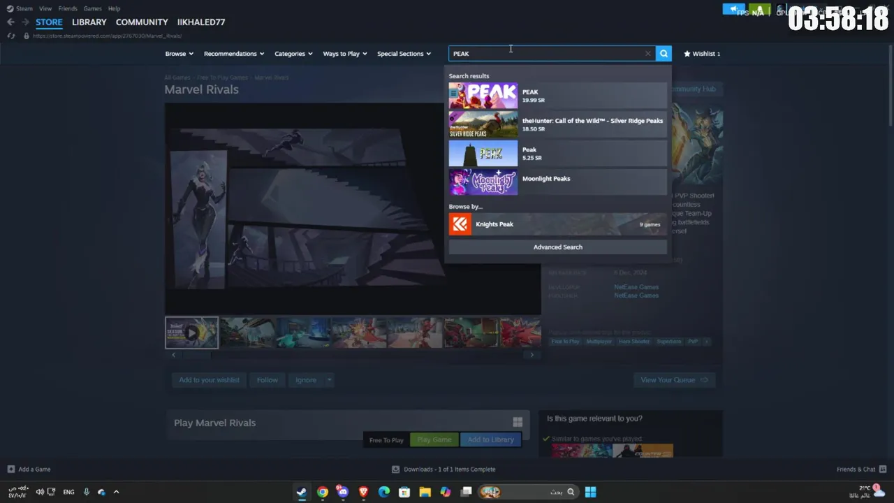Select the PEAK 19.99 SR search result
The image size is (894, 503).
pyautogui.click(x=557, y=96)
